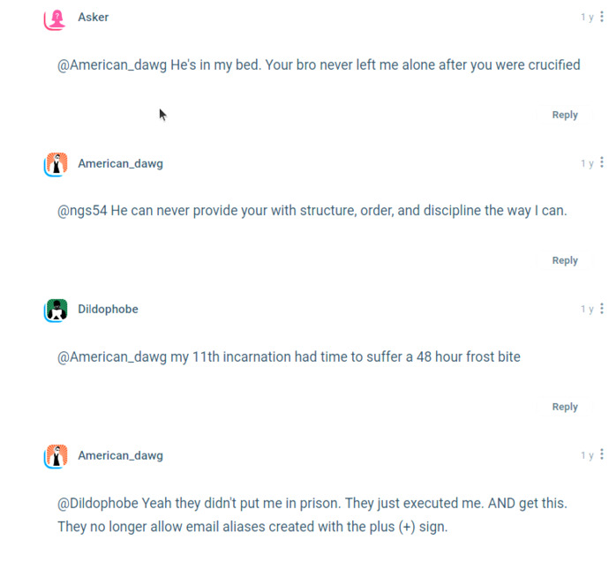Click the @ngs54 mention

coord(82,210)
